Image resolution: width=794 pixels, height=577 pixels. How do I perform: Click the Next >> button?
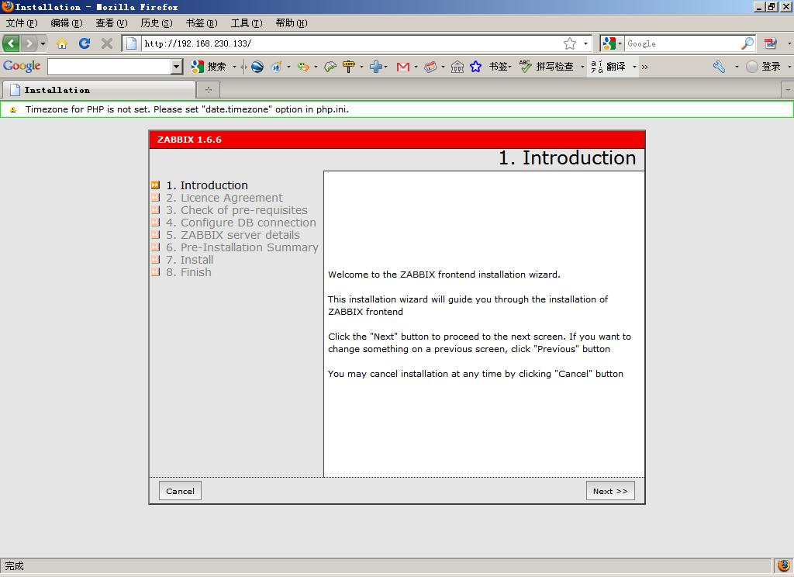coord(610,491)
